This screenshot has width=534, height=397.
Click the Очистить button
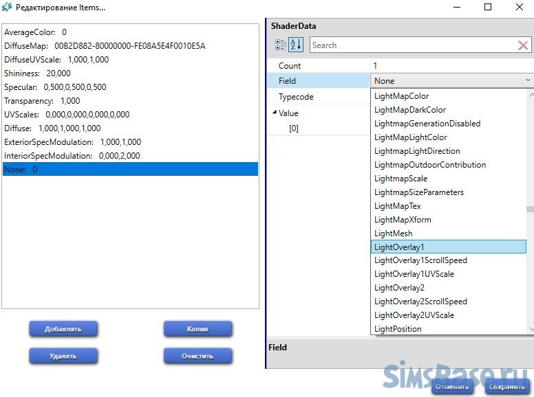(197, 356)
